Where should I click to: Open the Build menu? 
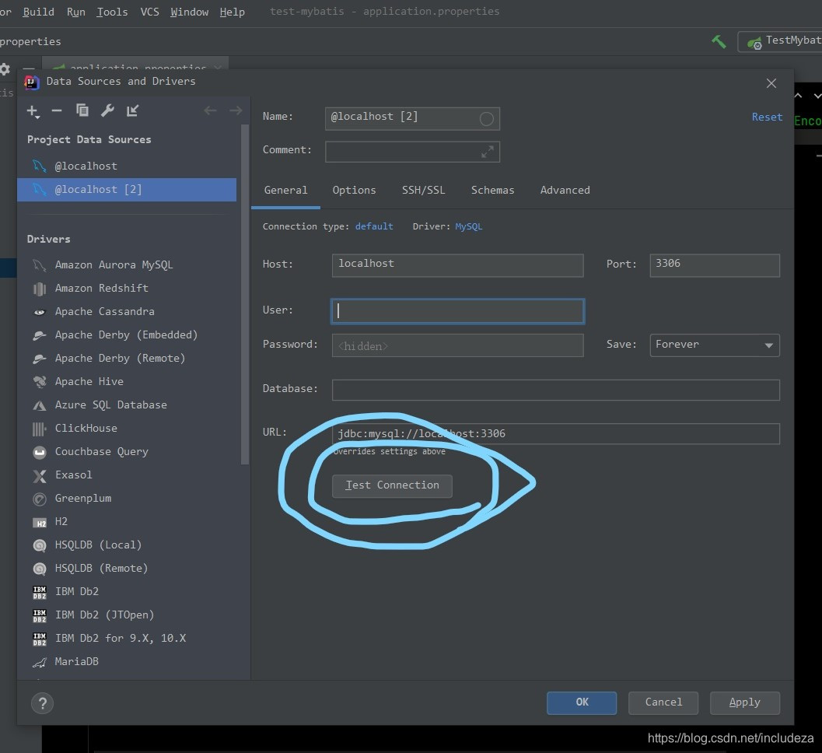coord(38,12)
